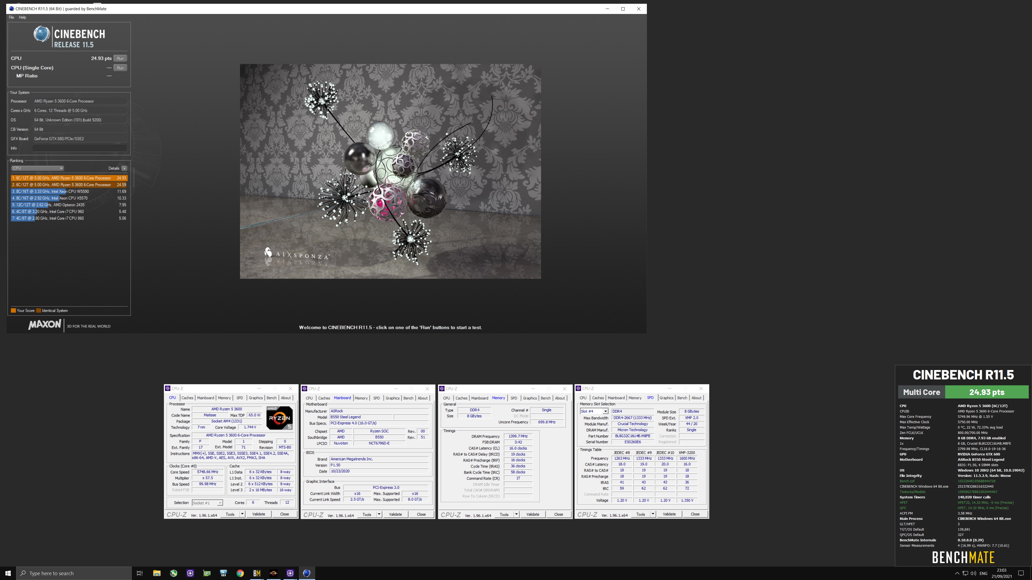Screen dimensions: 1032x580
Task: Open BenchMate from the taskbar BM icon
Action: click(257, 573)
